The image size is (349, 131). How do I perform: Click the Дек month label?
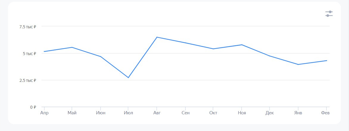tap(269, 113)
